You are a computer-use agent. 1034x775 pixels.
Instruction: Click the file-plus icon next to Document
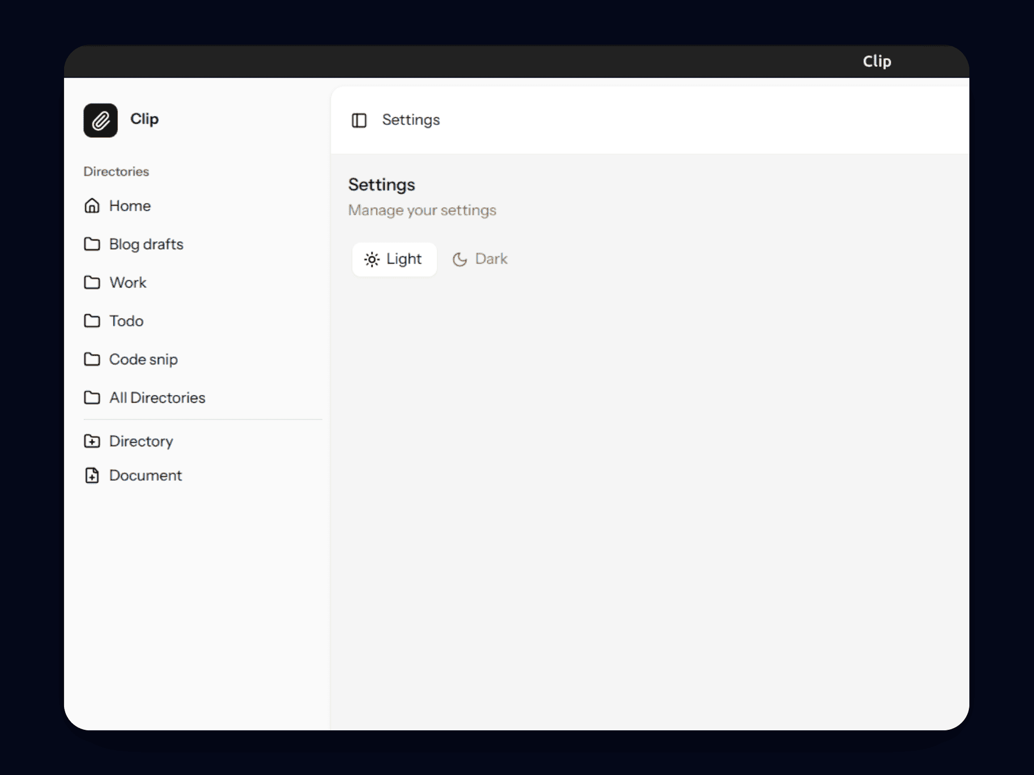[x=92, y=475]
